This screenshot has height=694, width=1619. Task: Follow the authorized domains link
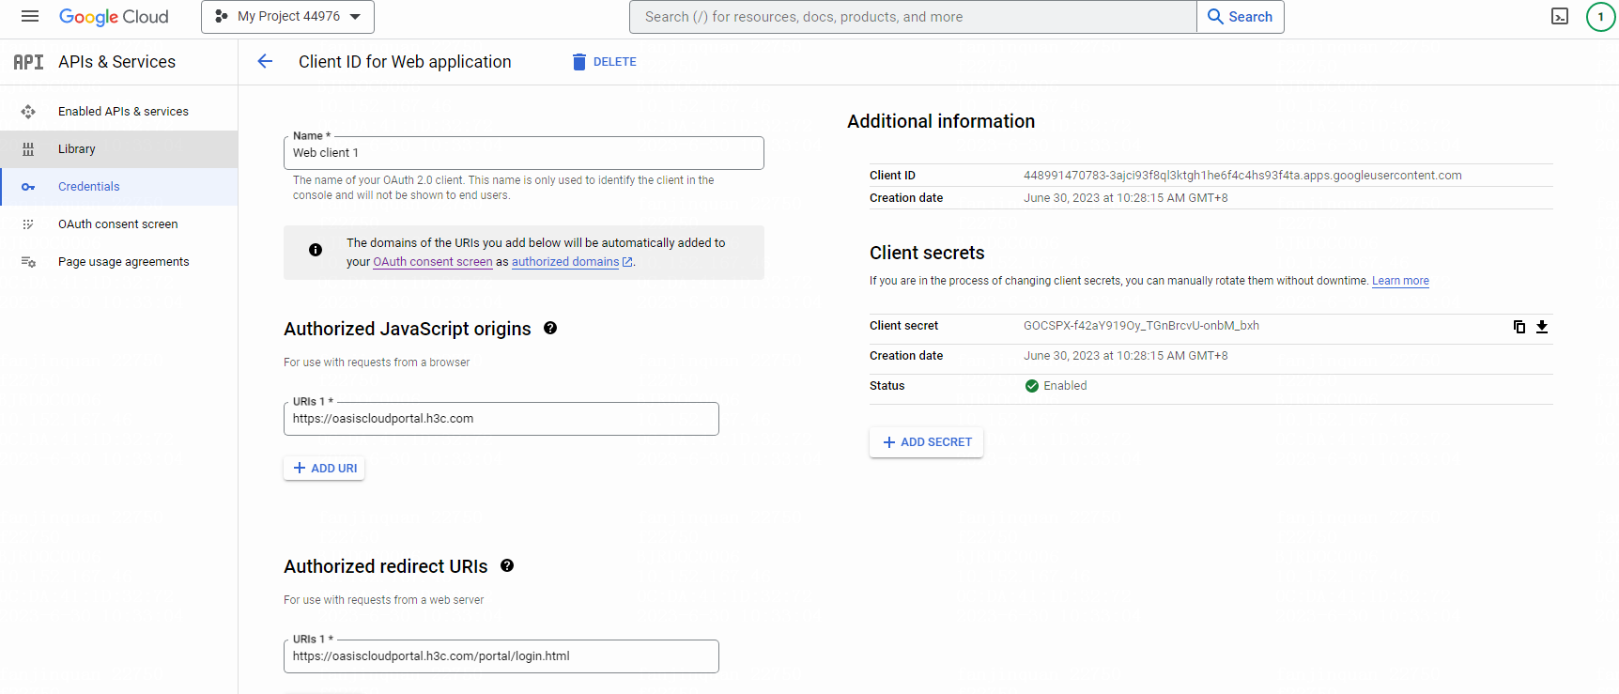tap(565, 262)
